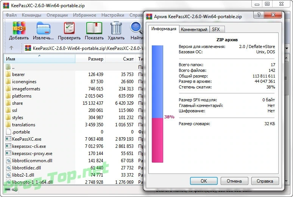Click the size value 15 132 437
The height and width of the screenshot is (197, 293).
point(93,103)
